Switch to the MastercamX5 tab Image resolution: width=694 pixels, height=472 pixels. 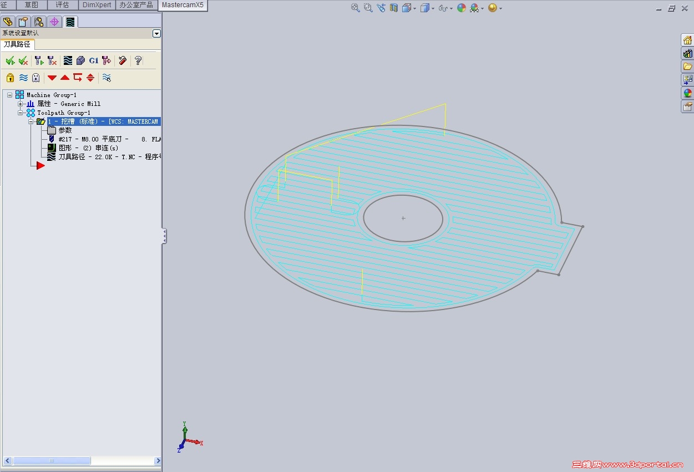tap(183, 5)
